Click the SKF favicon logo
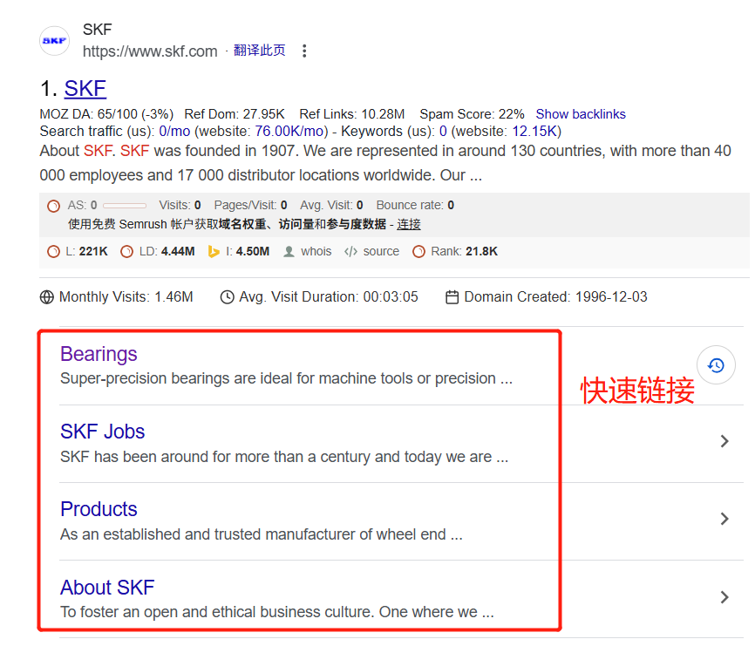The width and height of the screenshot is (755, 646). [53, 41]
